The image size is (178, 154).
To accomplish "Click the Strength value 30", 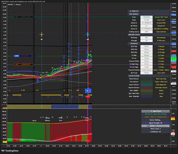I will pos(147,41).
